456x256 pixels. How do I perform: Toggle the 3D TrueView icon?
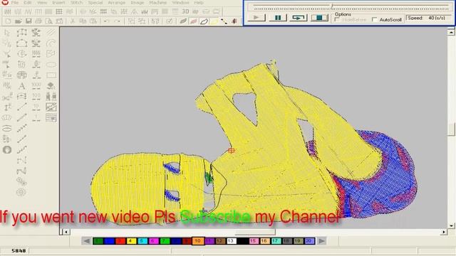[x=185, y=11]
